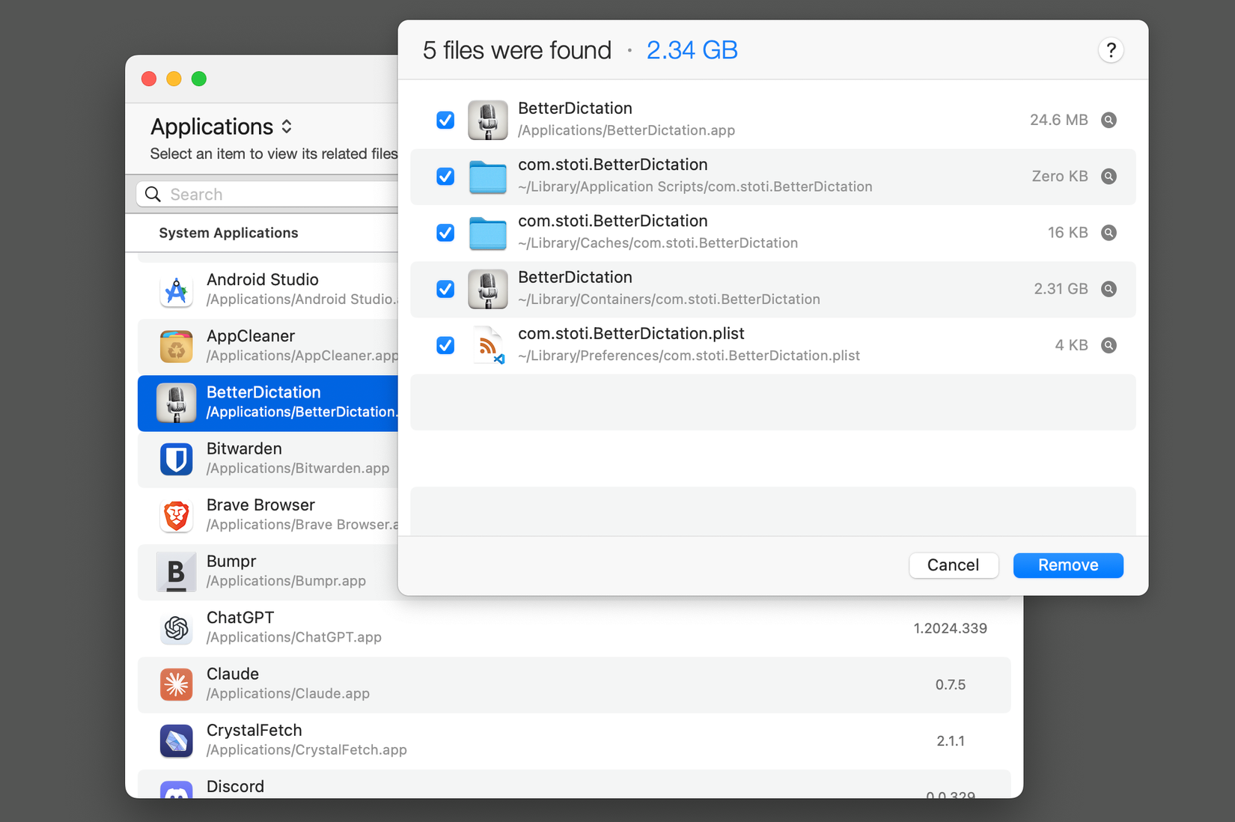
Task: Open the Applications category selector
Action: coord(222,127)
